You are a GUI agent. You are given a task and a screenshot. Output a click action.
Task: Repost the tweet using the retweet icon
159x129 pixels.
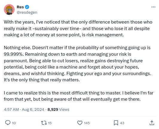tap(44, 123)
